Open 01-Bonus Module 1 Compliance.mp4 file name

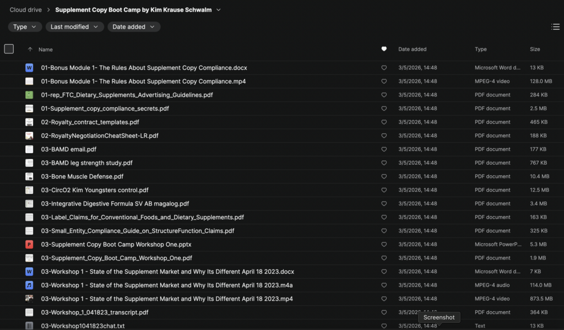(x=143, y=82)
